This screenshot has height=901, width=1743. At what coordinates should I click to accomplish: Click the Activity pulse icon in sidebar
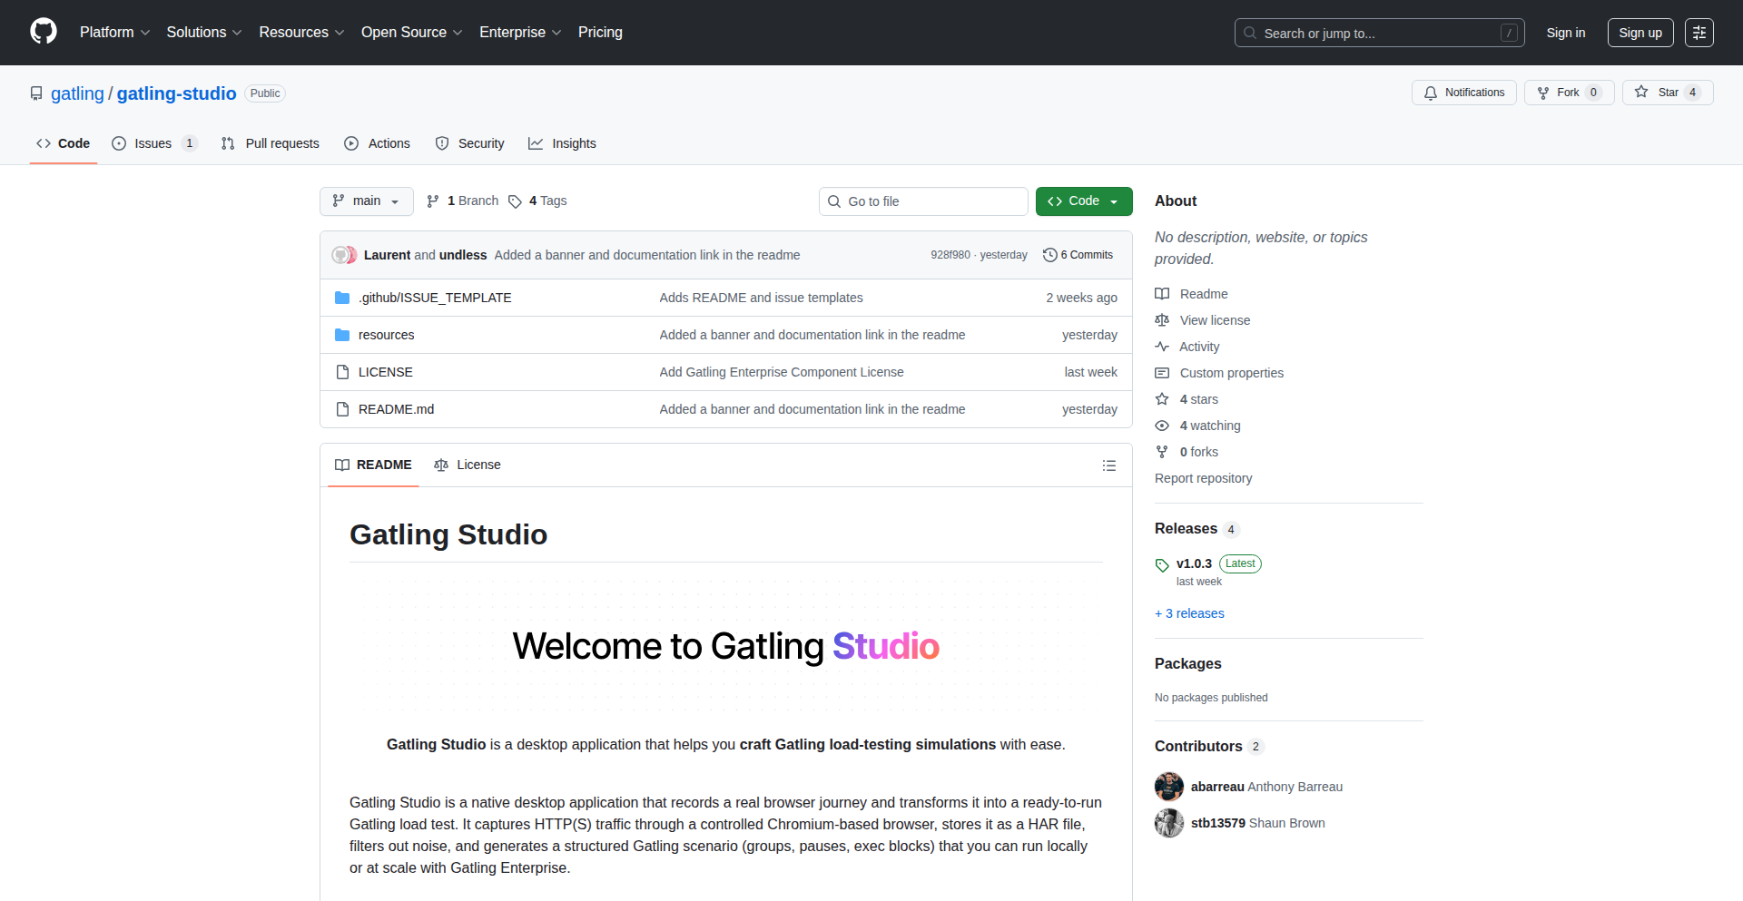(x=1162, y=347)
